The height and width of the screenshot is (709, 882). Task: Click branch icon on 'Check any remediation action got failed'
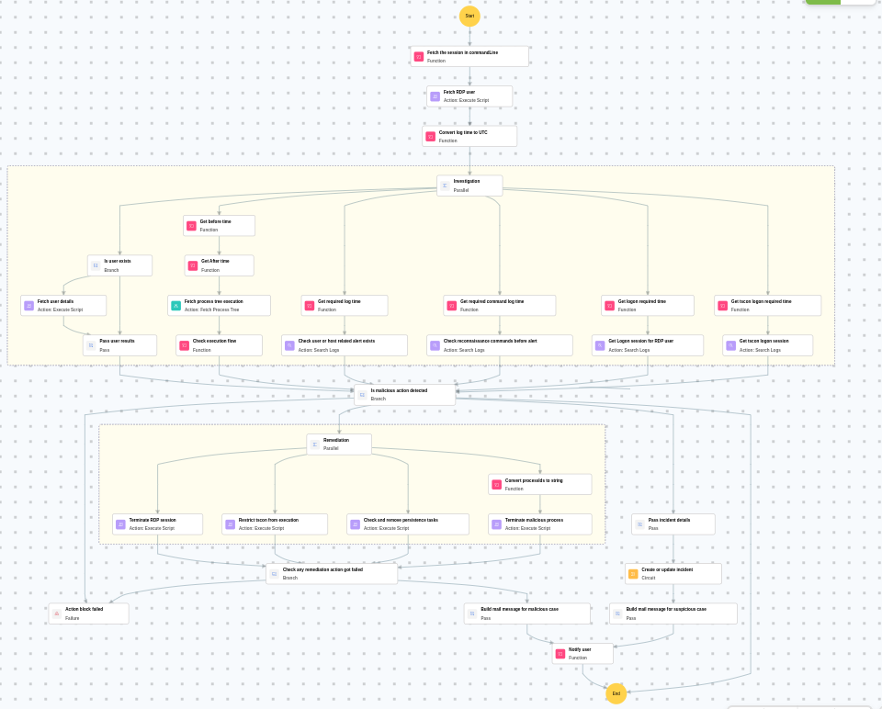[274, 573]
